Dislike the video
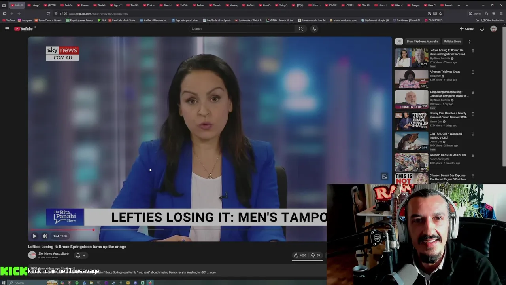506x285 pixels. pos(315,255)
